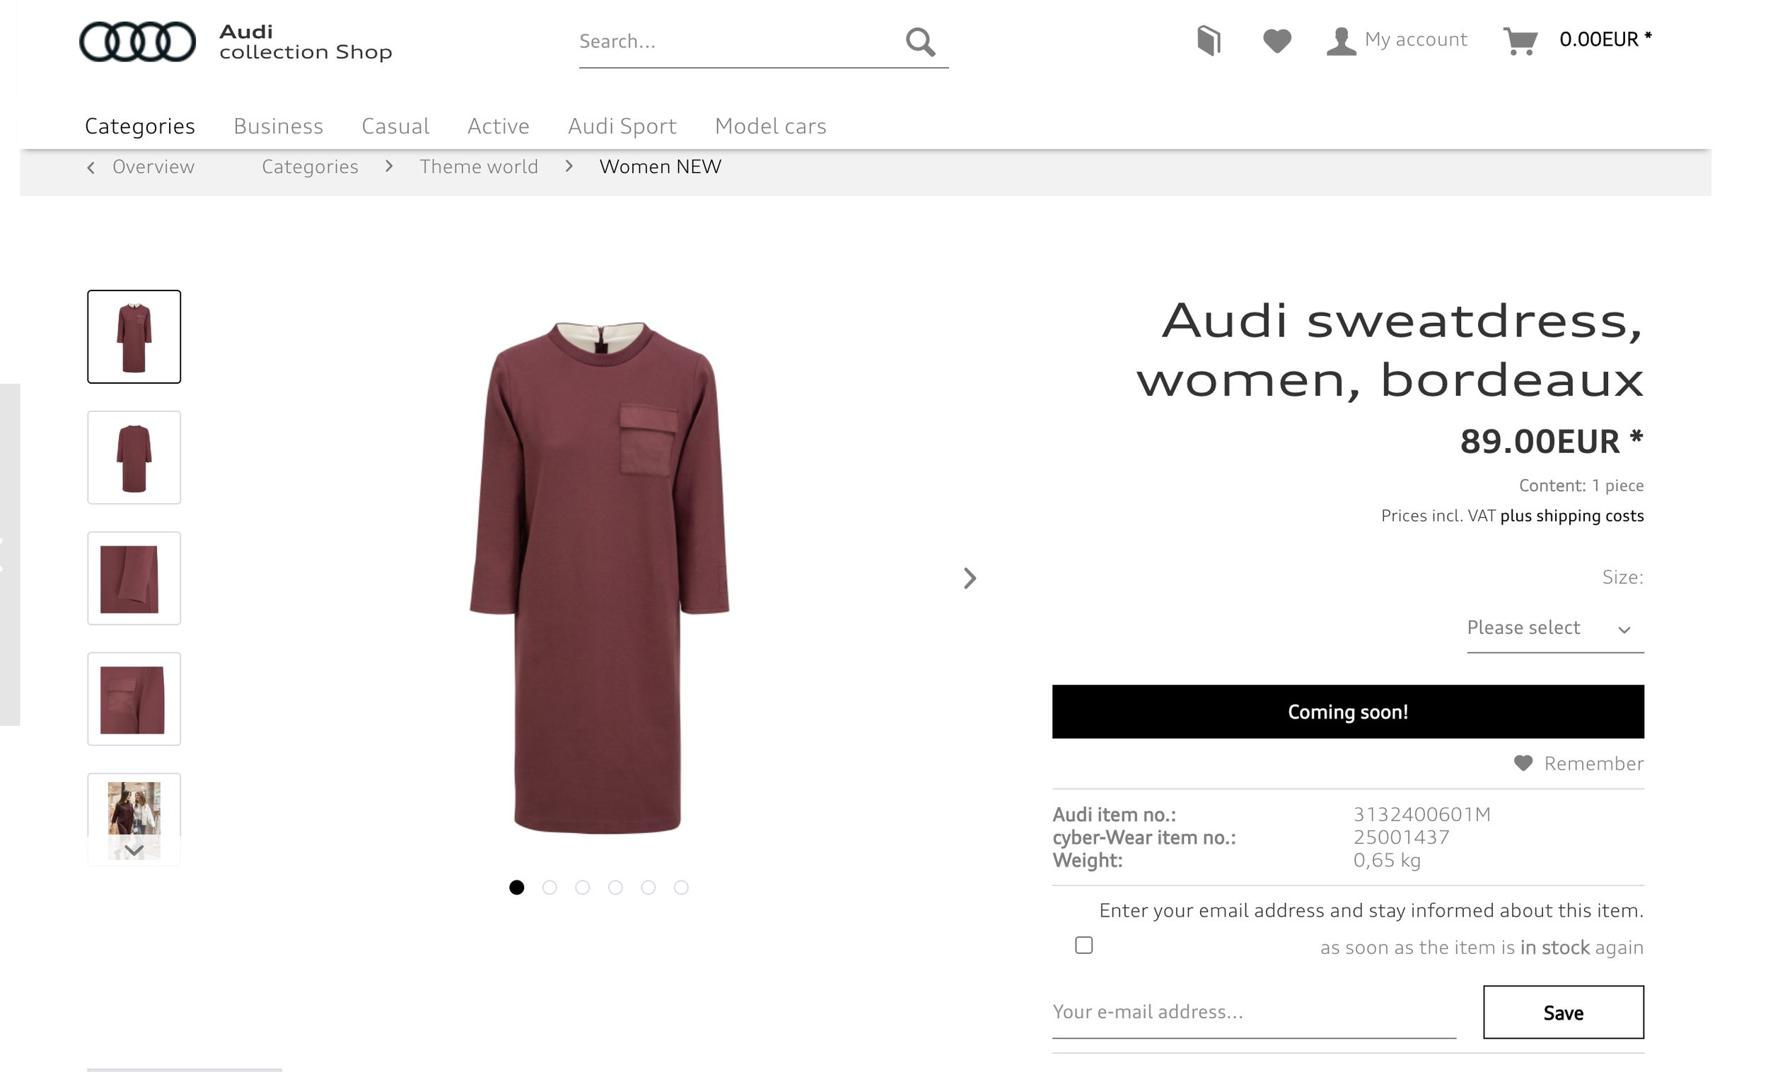Click the My account person icon

[x=1340, y=41]
